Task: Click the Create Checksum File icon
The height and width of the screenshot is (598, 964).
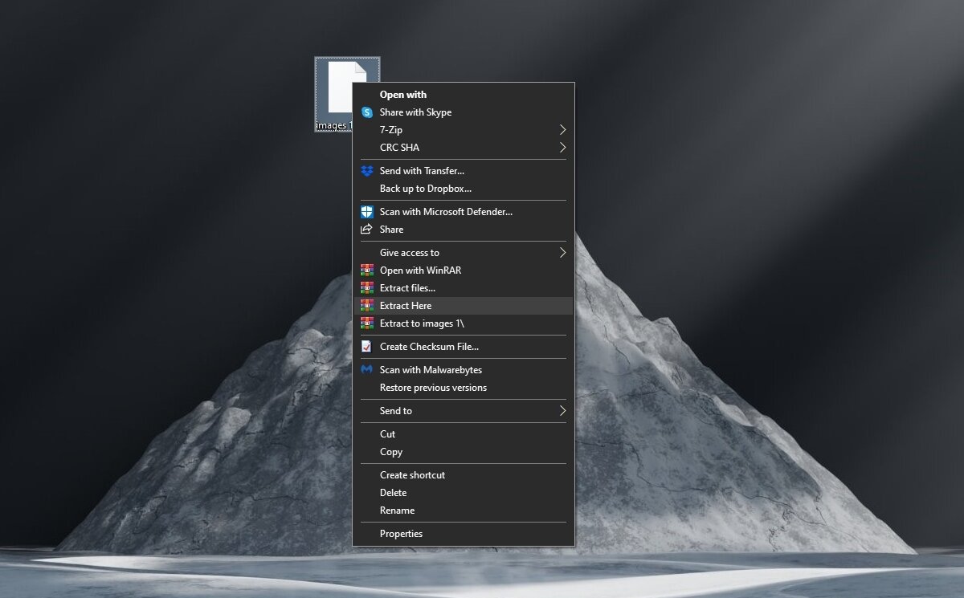Action: 367,346
